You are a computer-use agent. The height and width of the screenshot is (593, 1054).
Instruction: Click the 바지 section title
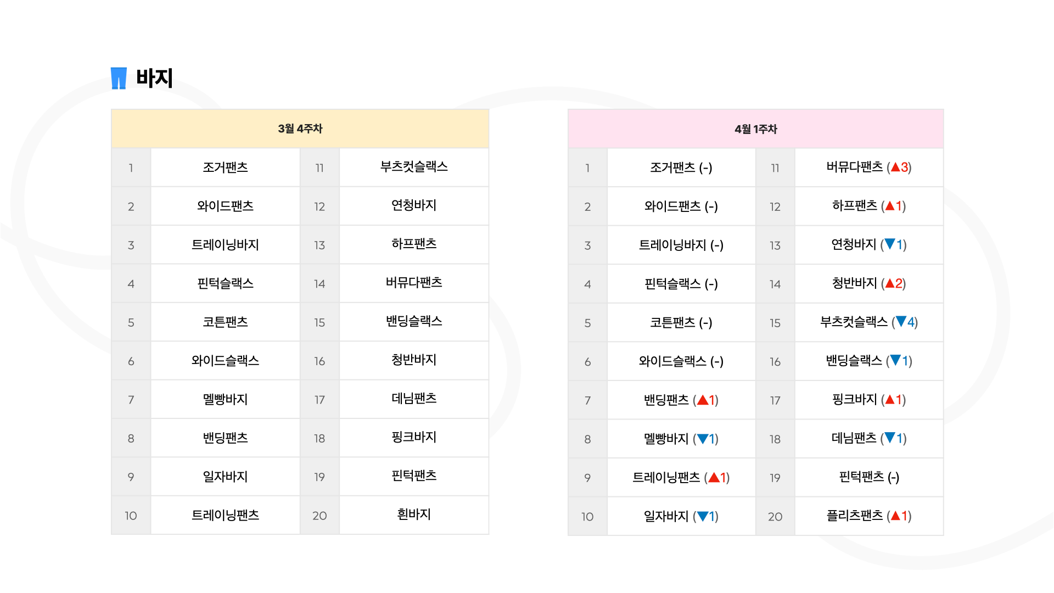154,78
